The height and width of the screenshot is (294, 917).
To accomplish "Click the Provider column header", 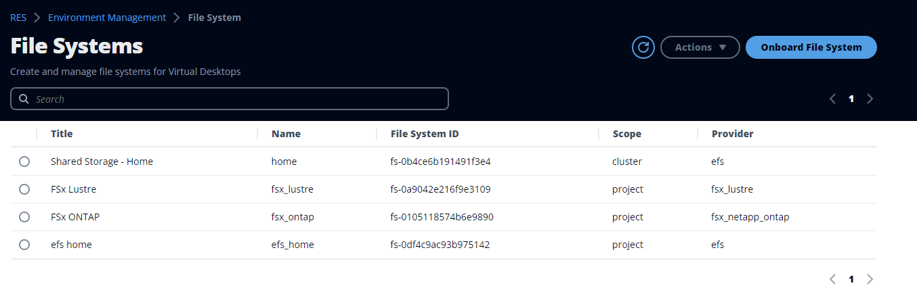I will 732,134.
